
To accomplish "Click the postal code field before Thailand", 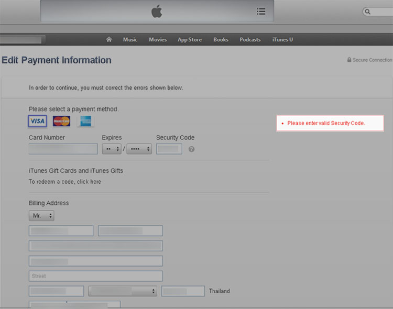I will pos(183,291).
